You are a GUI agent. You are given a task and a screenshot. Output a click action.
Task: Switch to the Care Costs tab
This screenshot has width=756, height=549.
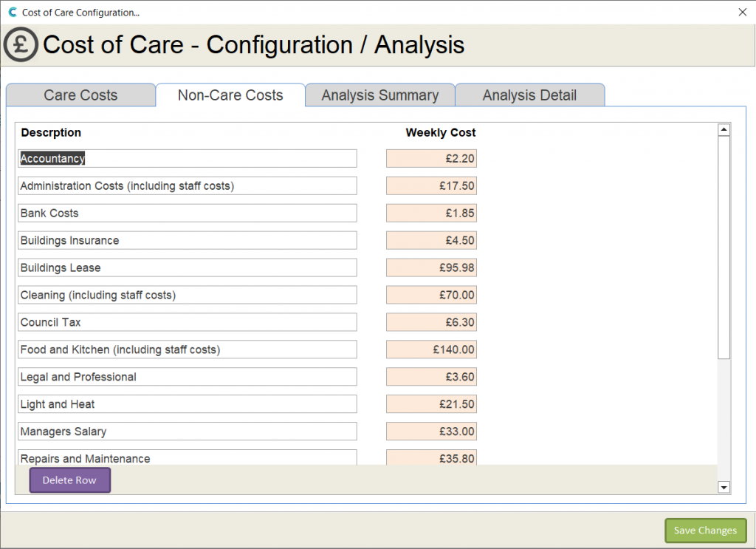tap(80, 95)
